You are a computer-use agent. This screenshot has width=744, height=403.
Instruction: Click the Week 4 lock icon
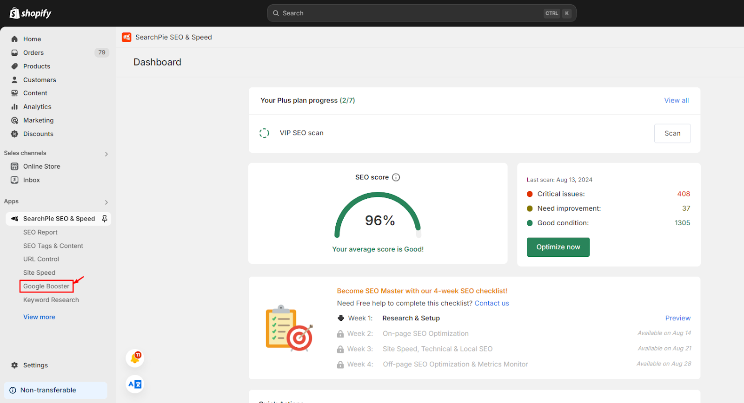(x=340, y=364)
